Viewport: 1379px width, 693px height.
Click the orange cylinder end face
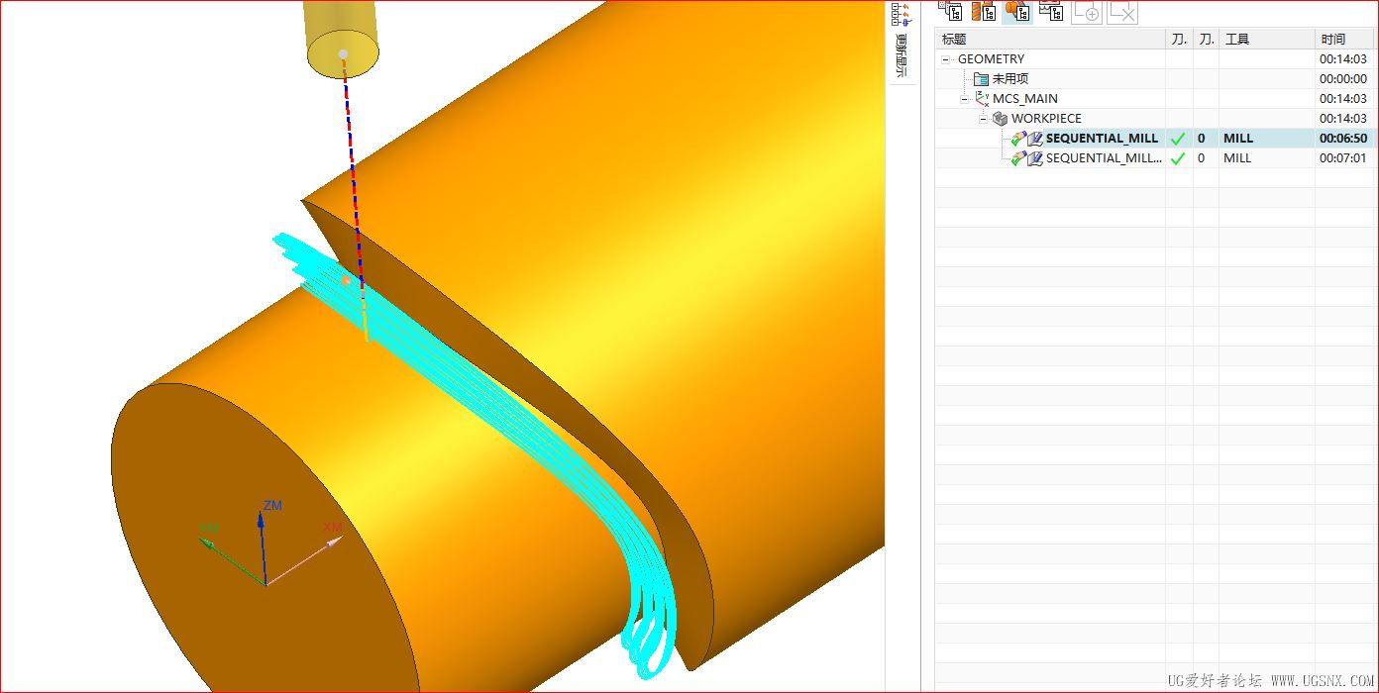263,554
